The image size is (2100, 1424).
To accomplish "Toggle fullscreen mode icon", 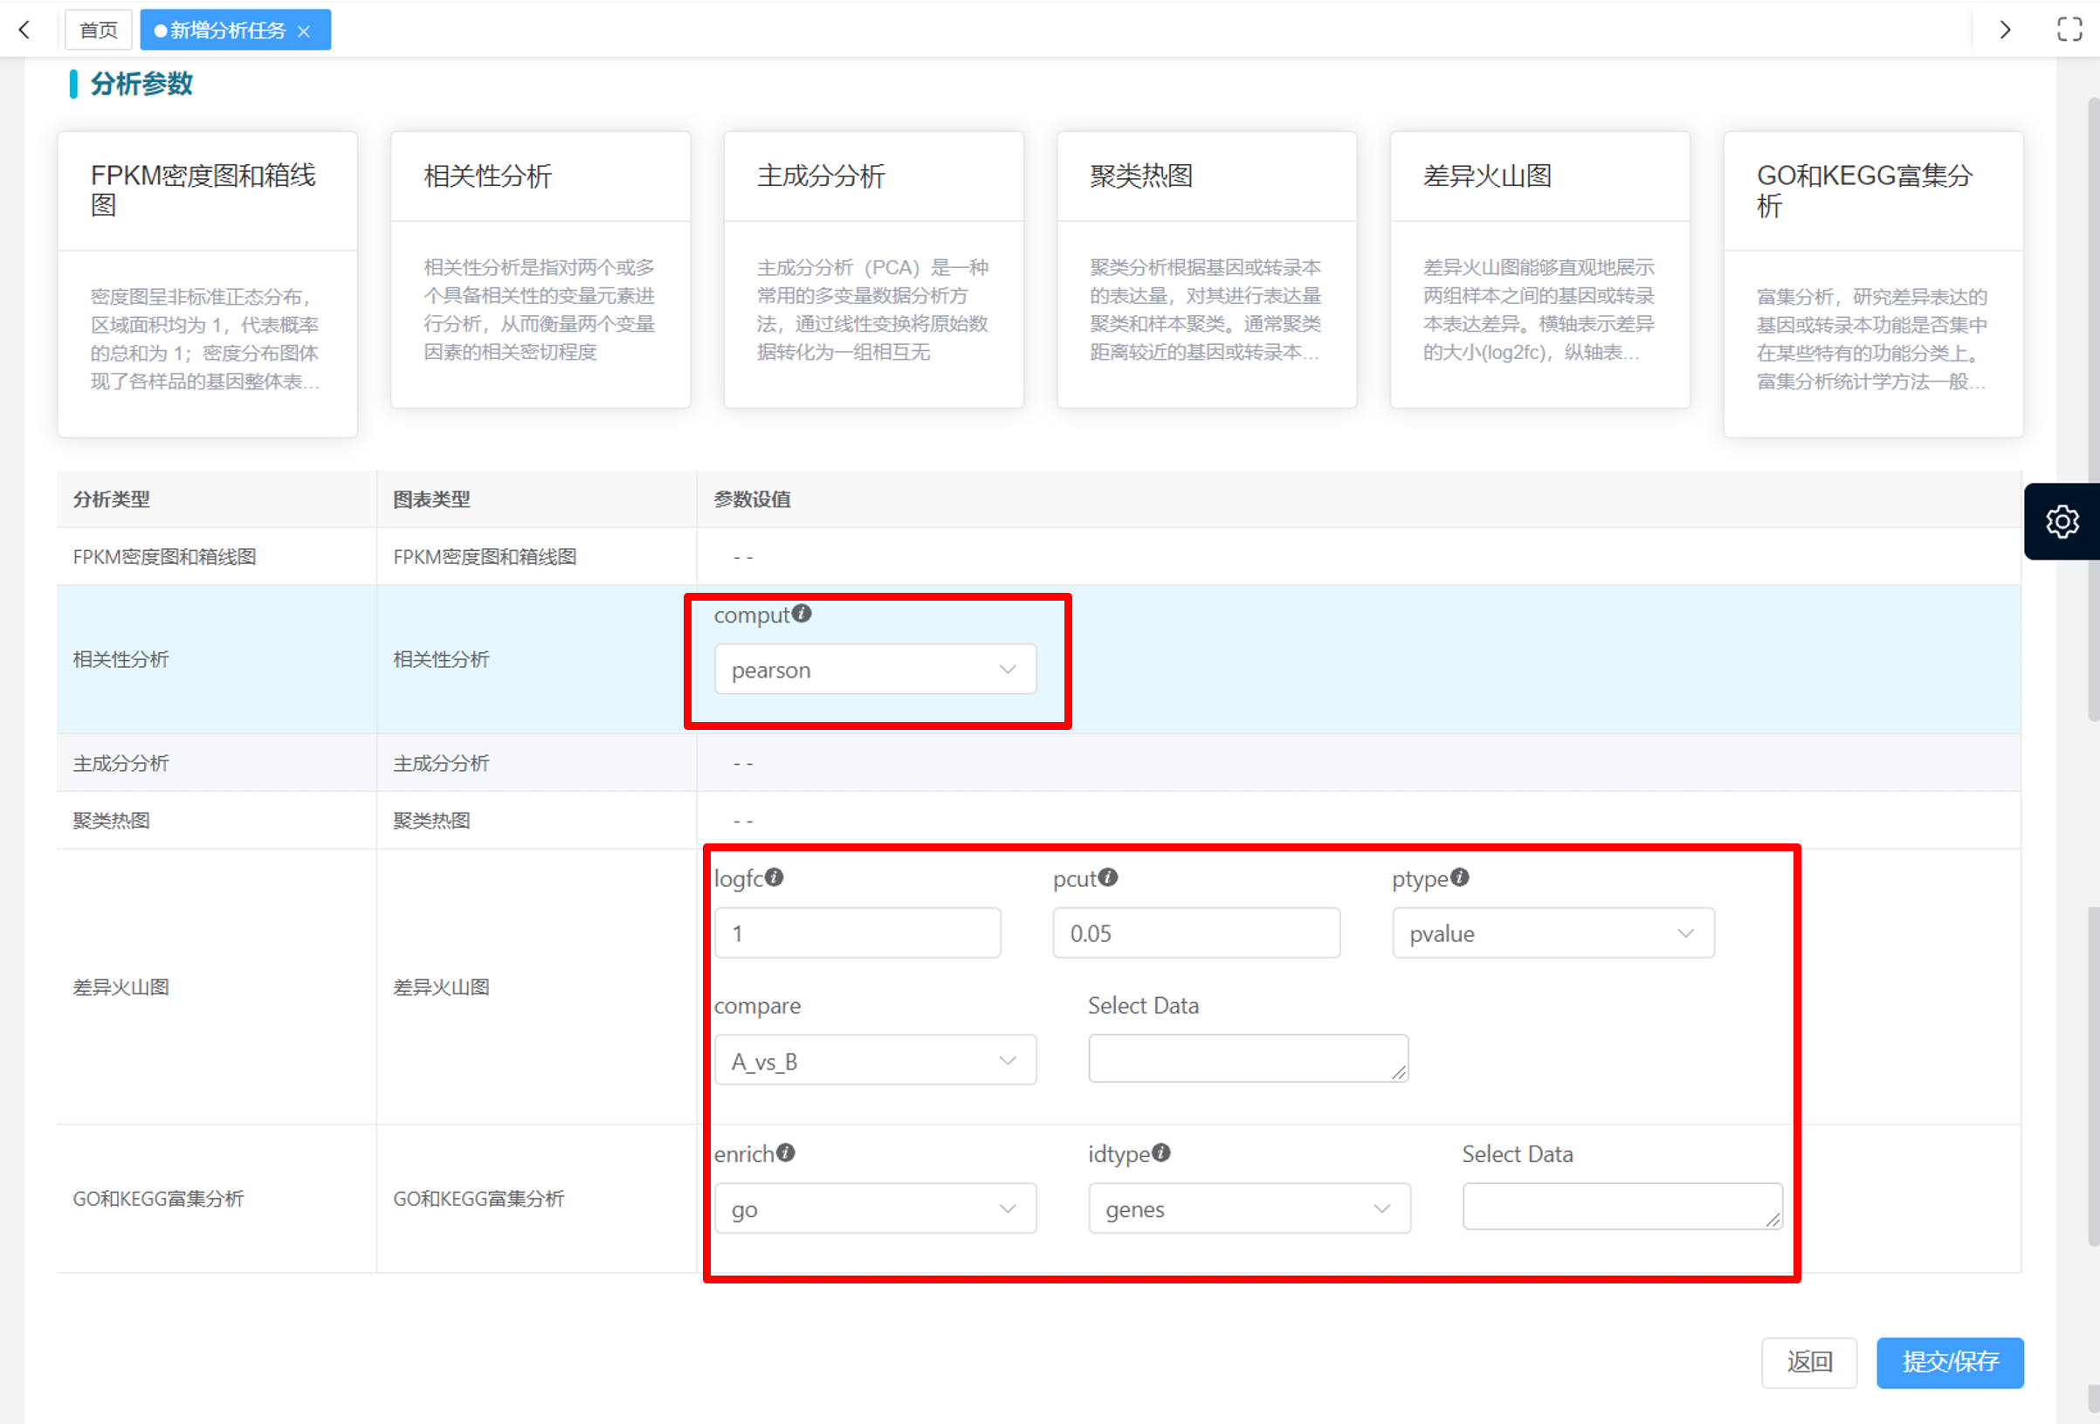I will 2069,30.
